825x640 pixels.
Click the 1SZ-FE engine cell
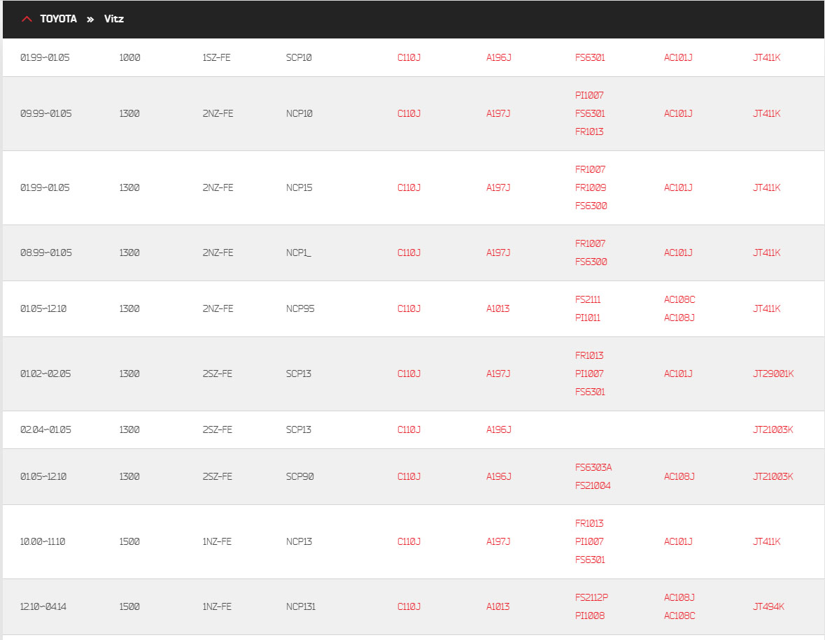pyautogui.click(x=216, y=58)
